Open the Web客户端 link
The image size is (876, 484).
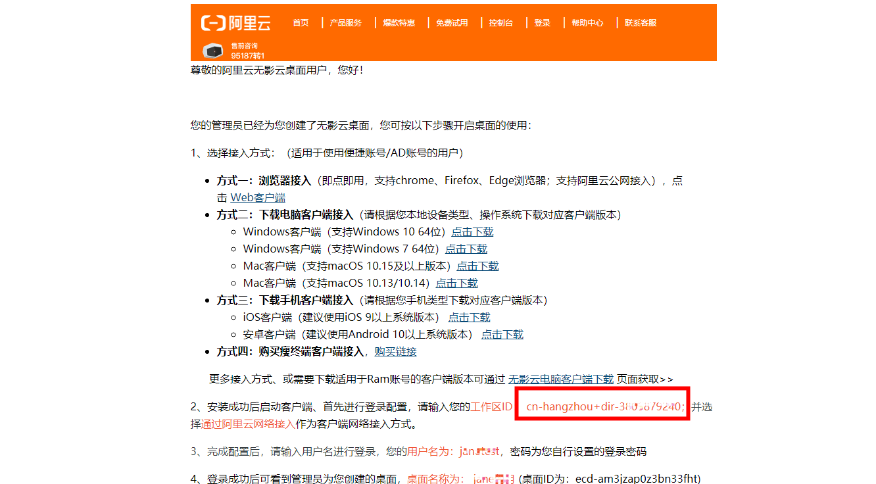258,197
